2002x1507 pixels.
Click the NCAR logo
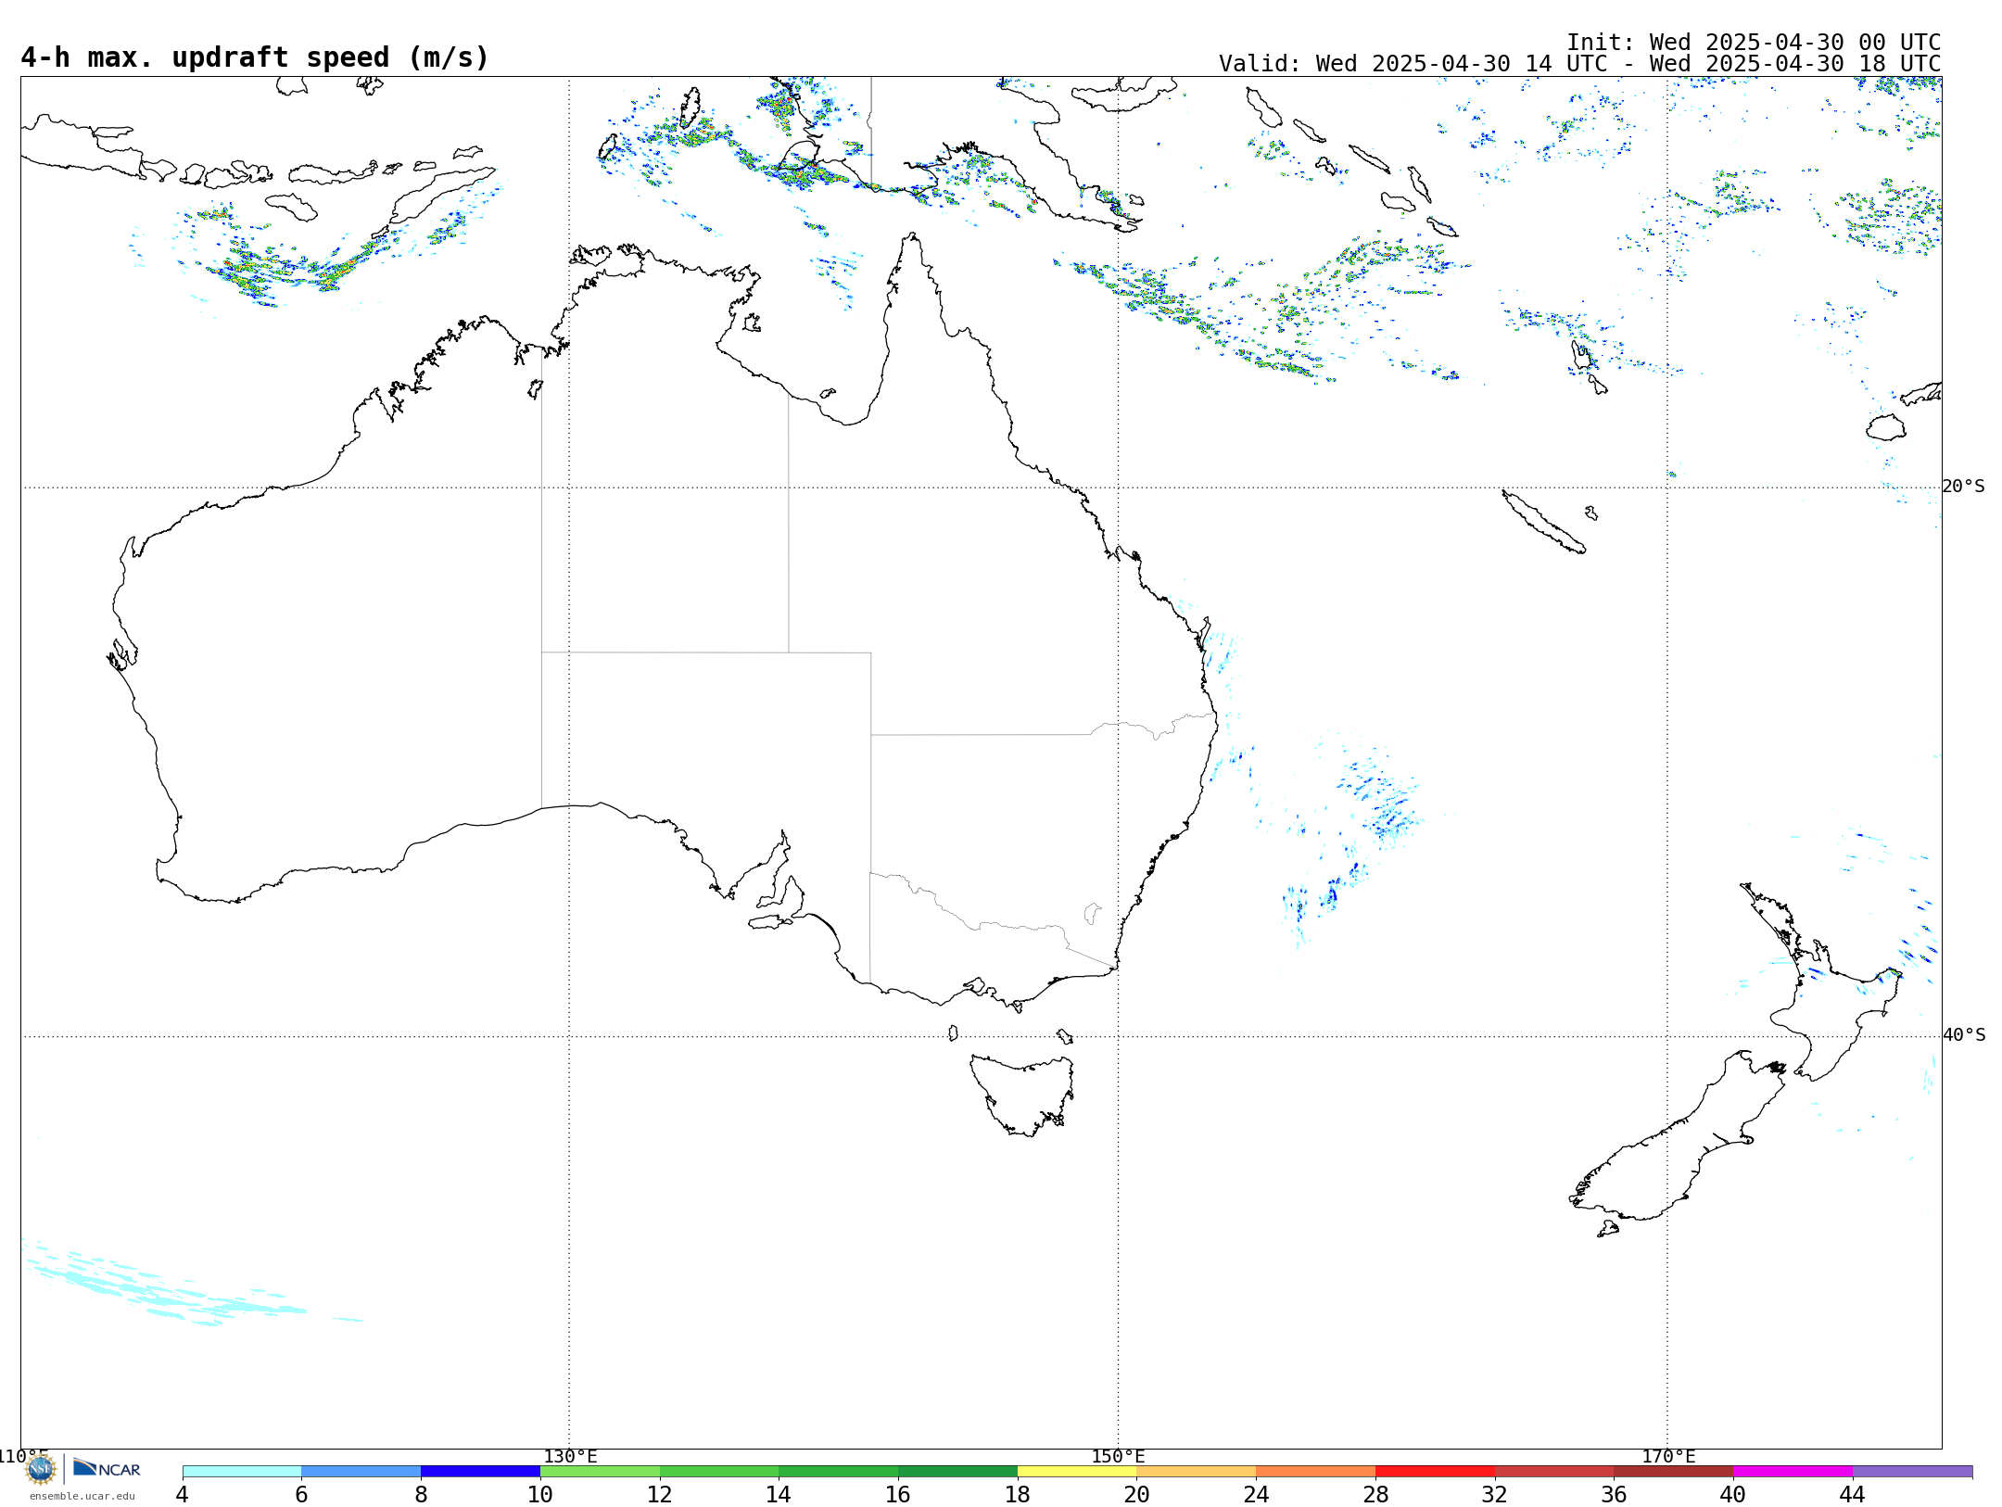click(x=107, y=1469)
